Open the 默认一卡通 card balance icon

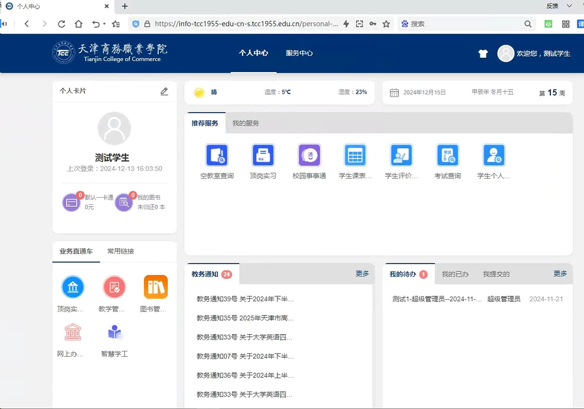[72, 202]
